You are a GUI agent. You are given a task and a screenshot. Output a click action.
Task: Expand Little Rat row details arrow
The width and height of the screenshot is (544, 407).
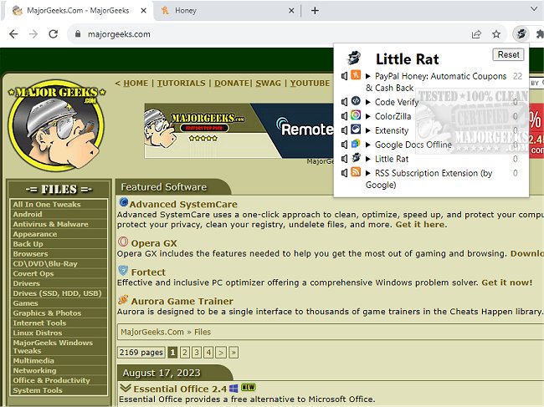pyautogui.click(x=368, y=159)
